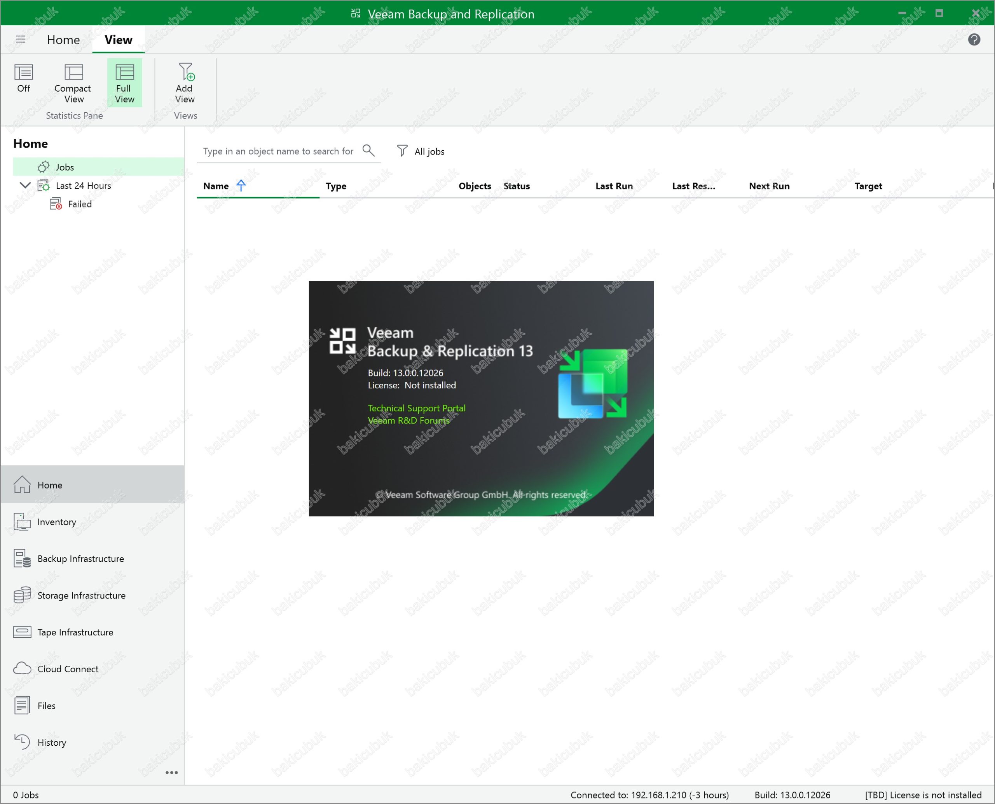995x804 pixels.
Task: Open the Files view
Action: (93, 706)
